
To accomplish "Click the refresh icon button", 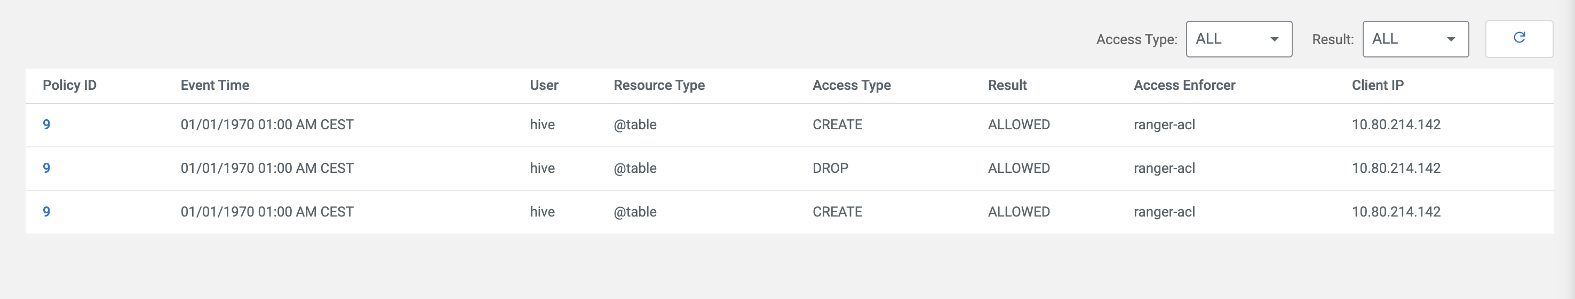I will (x=1519, y=38).
